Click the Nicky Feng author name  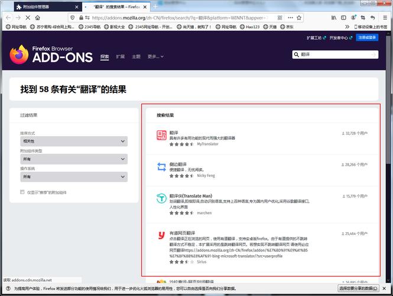coord(206,175)
